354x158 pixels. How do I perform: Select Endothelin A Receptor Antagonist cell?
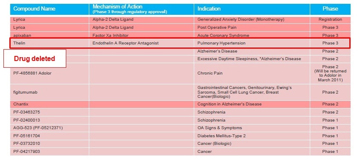pyautogui.click(x=142, y=43)
